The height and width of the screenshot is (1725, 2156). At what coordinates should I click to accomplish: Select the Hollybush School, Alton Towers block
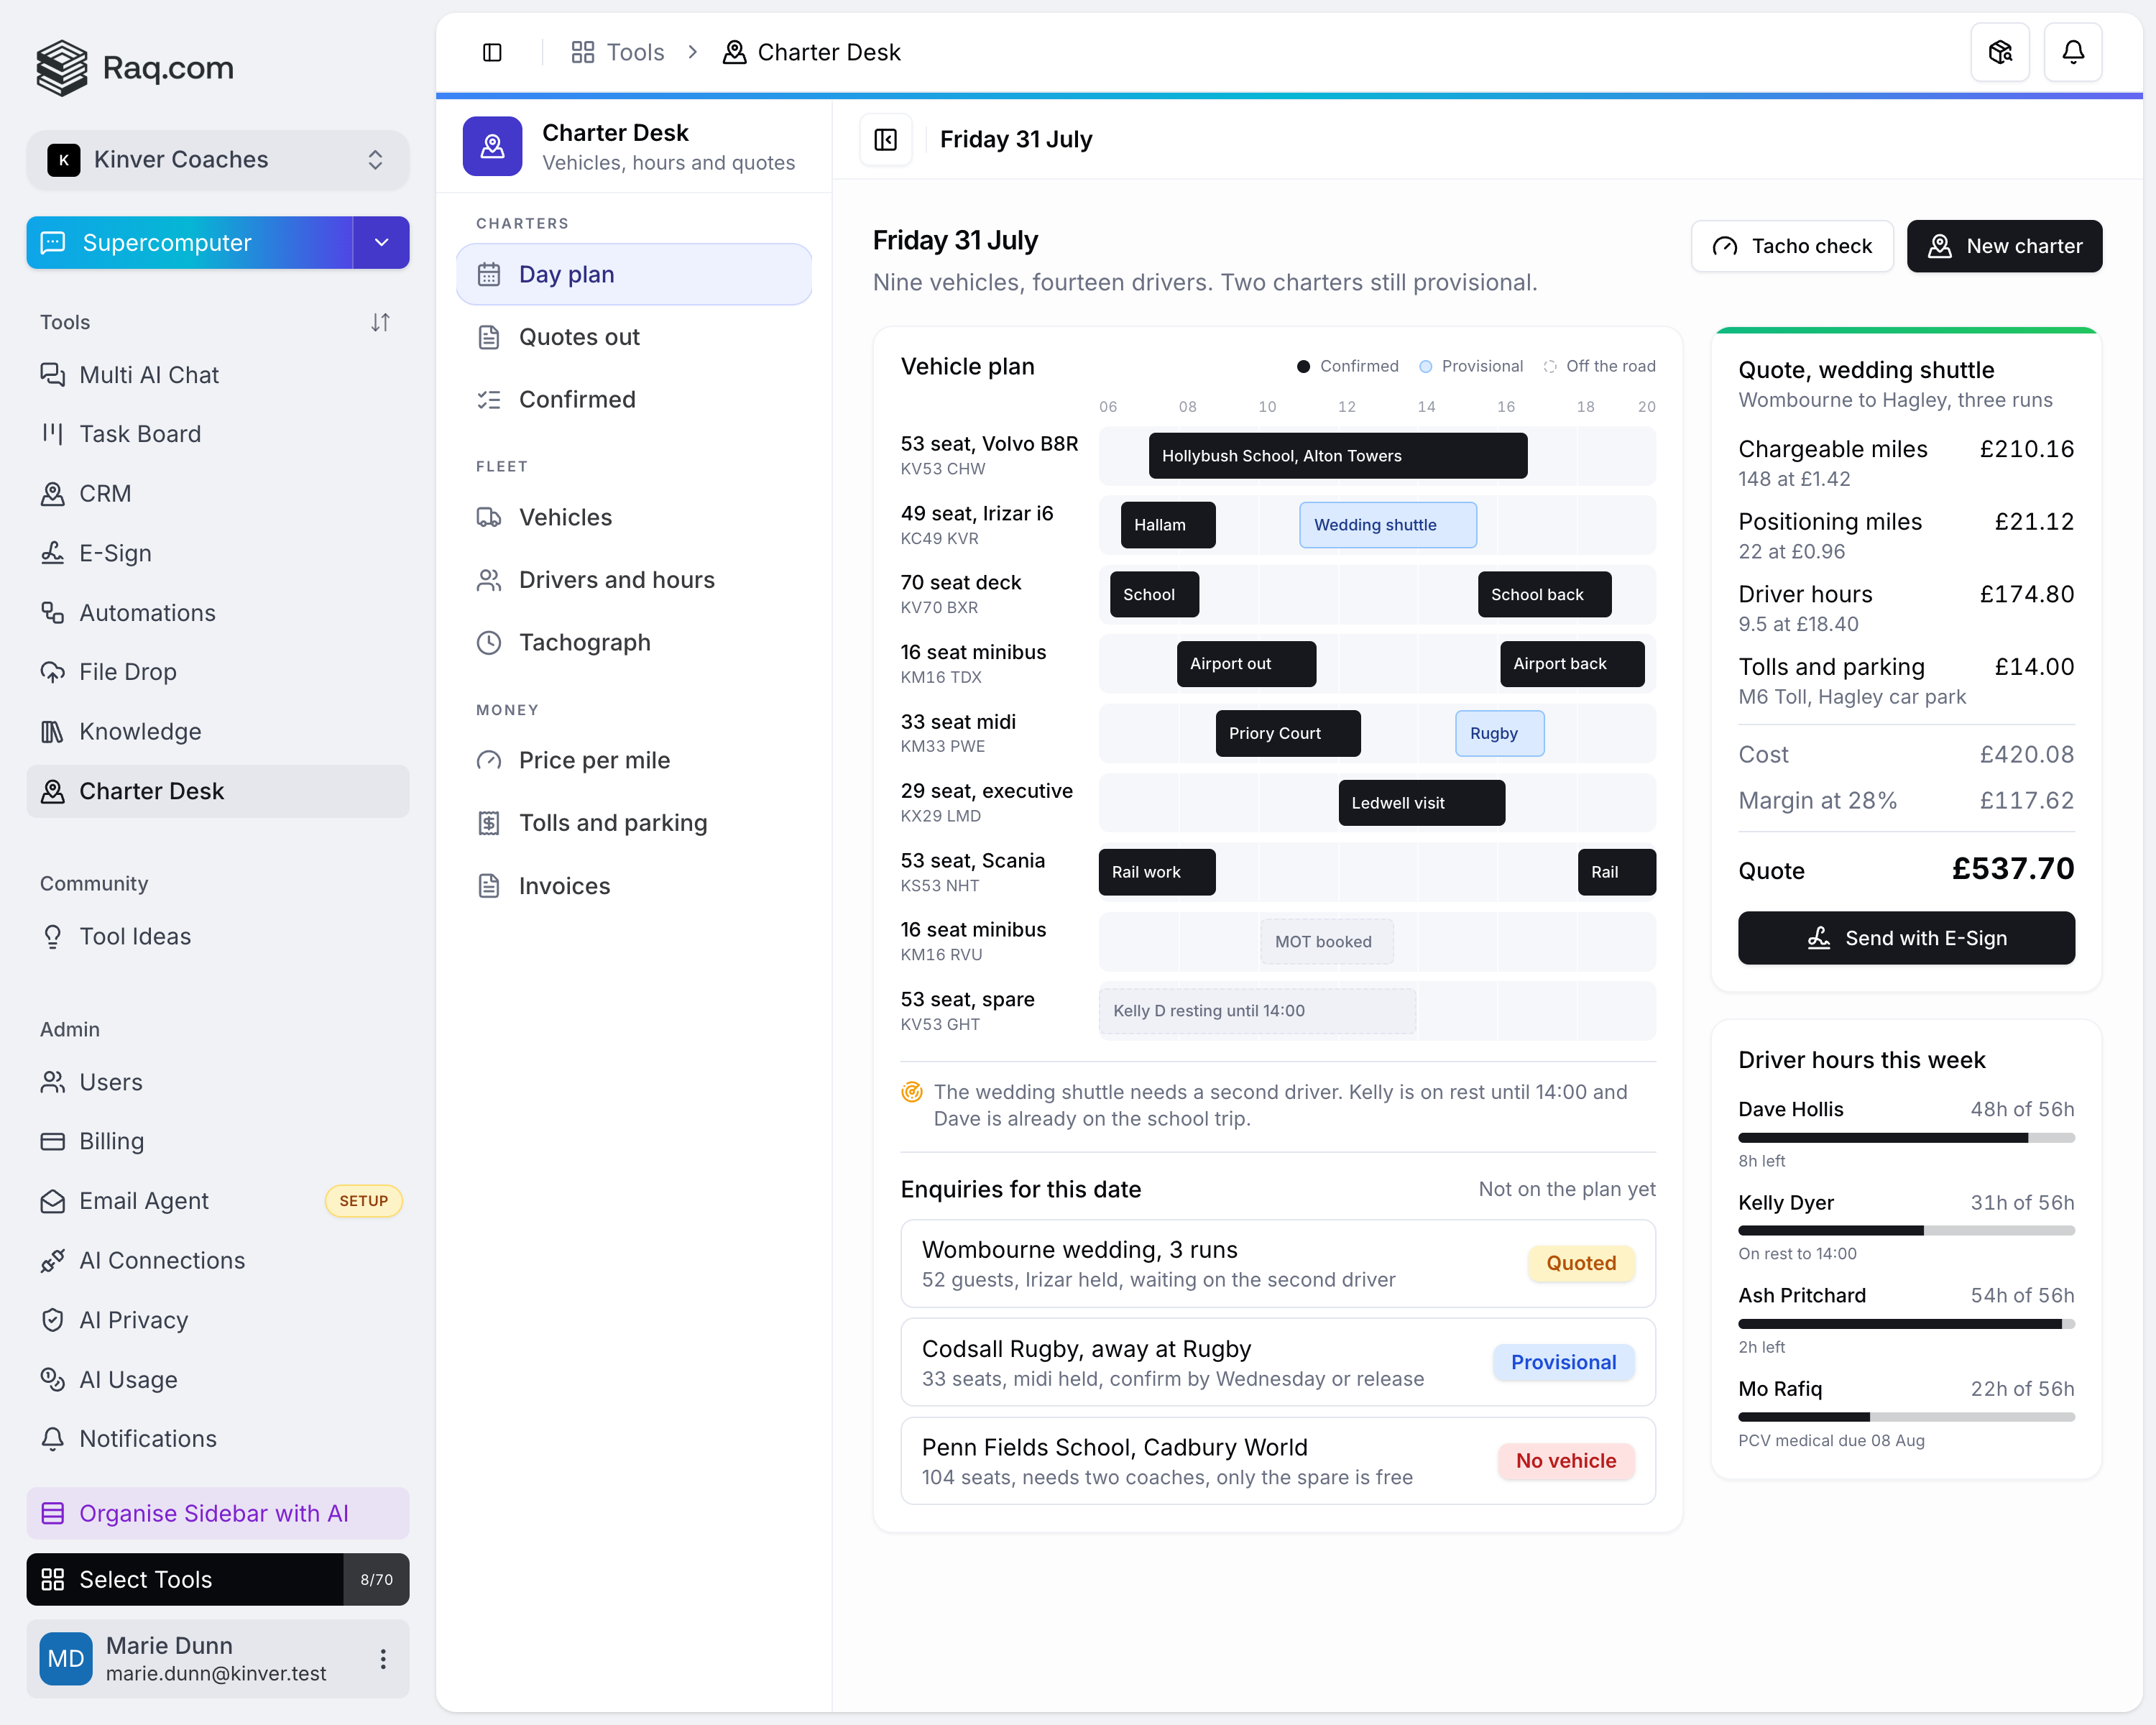pos(1338,456)
